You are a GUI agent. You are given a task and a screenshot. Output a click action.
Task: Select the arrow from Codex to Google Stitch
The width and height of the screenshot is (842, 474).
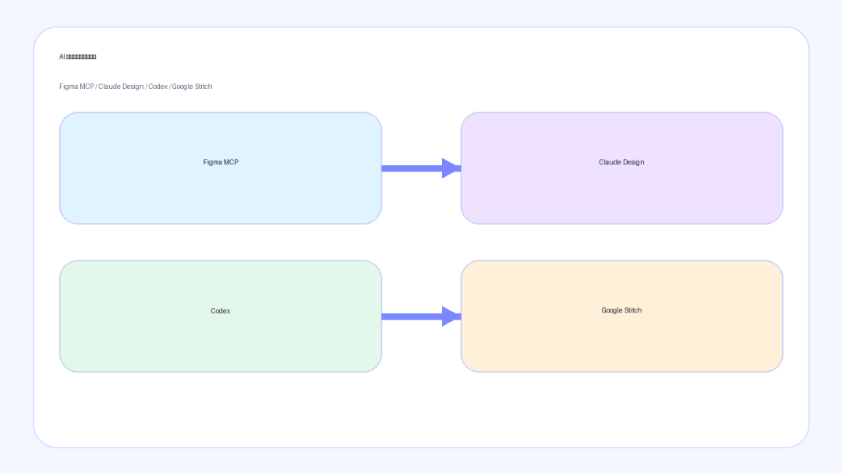422,317
